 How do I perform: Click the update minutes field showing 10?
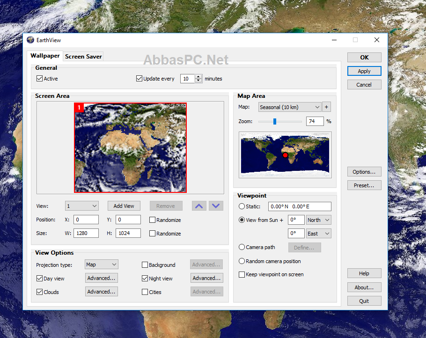[x=188, y=79]
